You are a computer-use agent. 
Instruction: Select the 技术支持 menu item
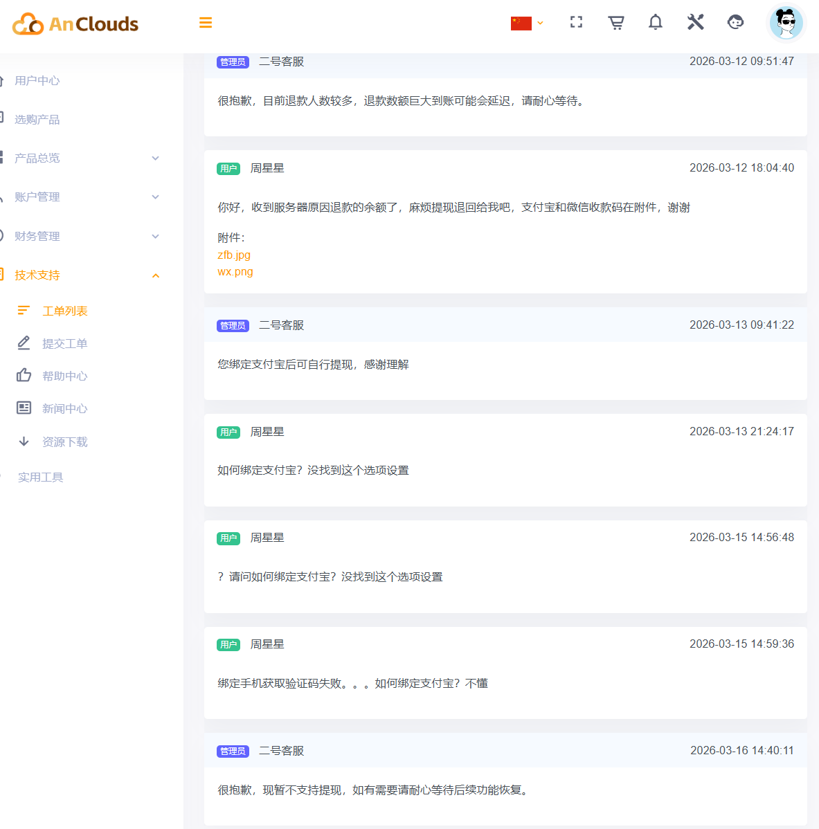point(37,275)
